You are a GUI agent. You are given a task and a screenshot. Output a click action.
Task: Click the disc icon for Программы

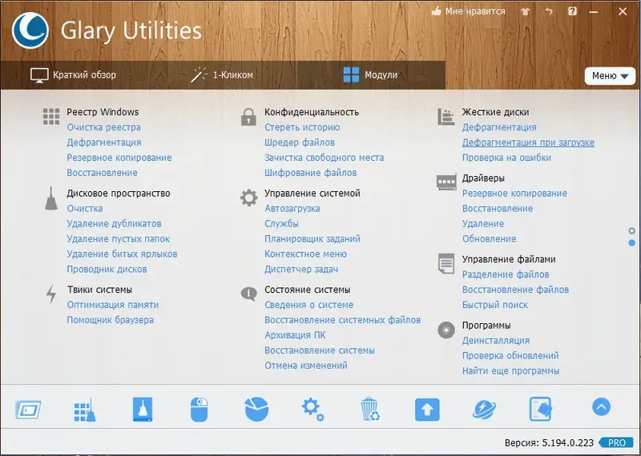(x=446, y=330)
